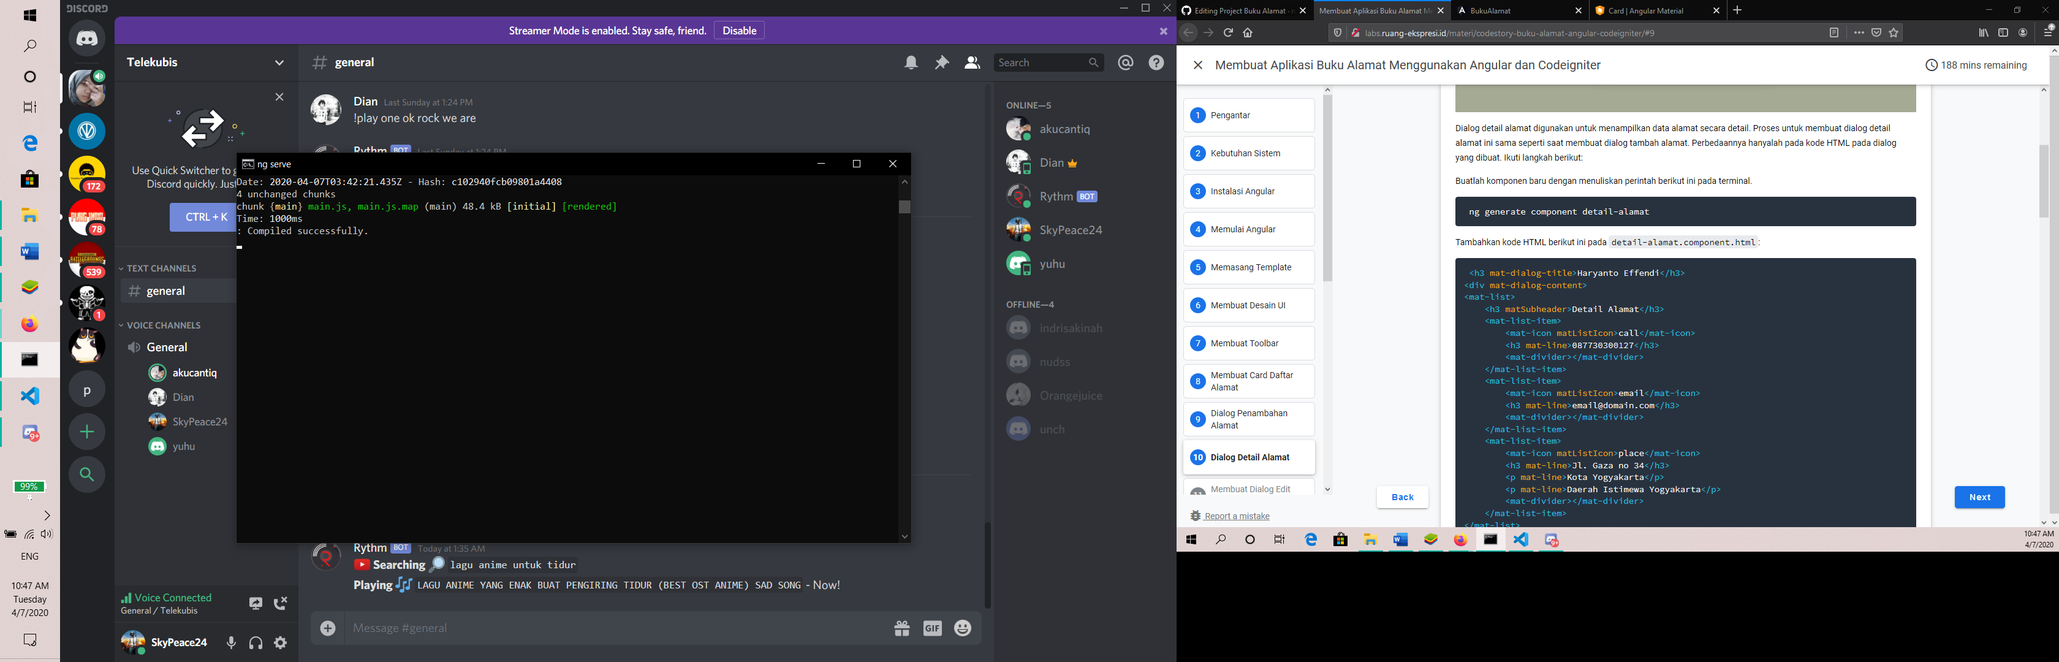Open Discord mentions inbox
The width and height of the screenshot is (2059, 662).
(1126, 63)
